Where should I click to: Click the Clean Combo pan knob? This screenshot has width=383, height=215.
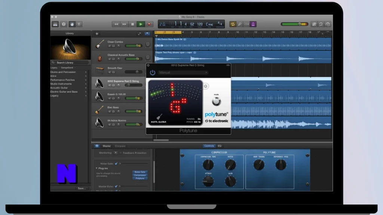click(147, 44)
